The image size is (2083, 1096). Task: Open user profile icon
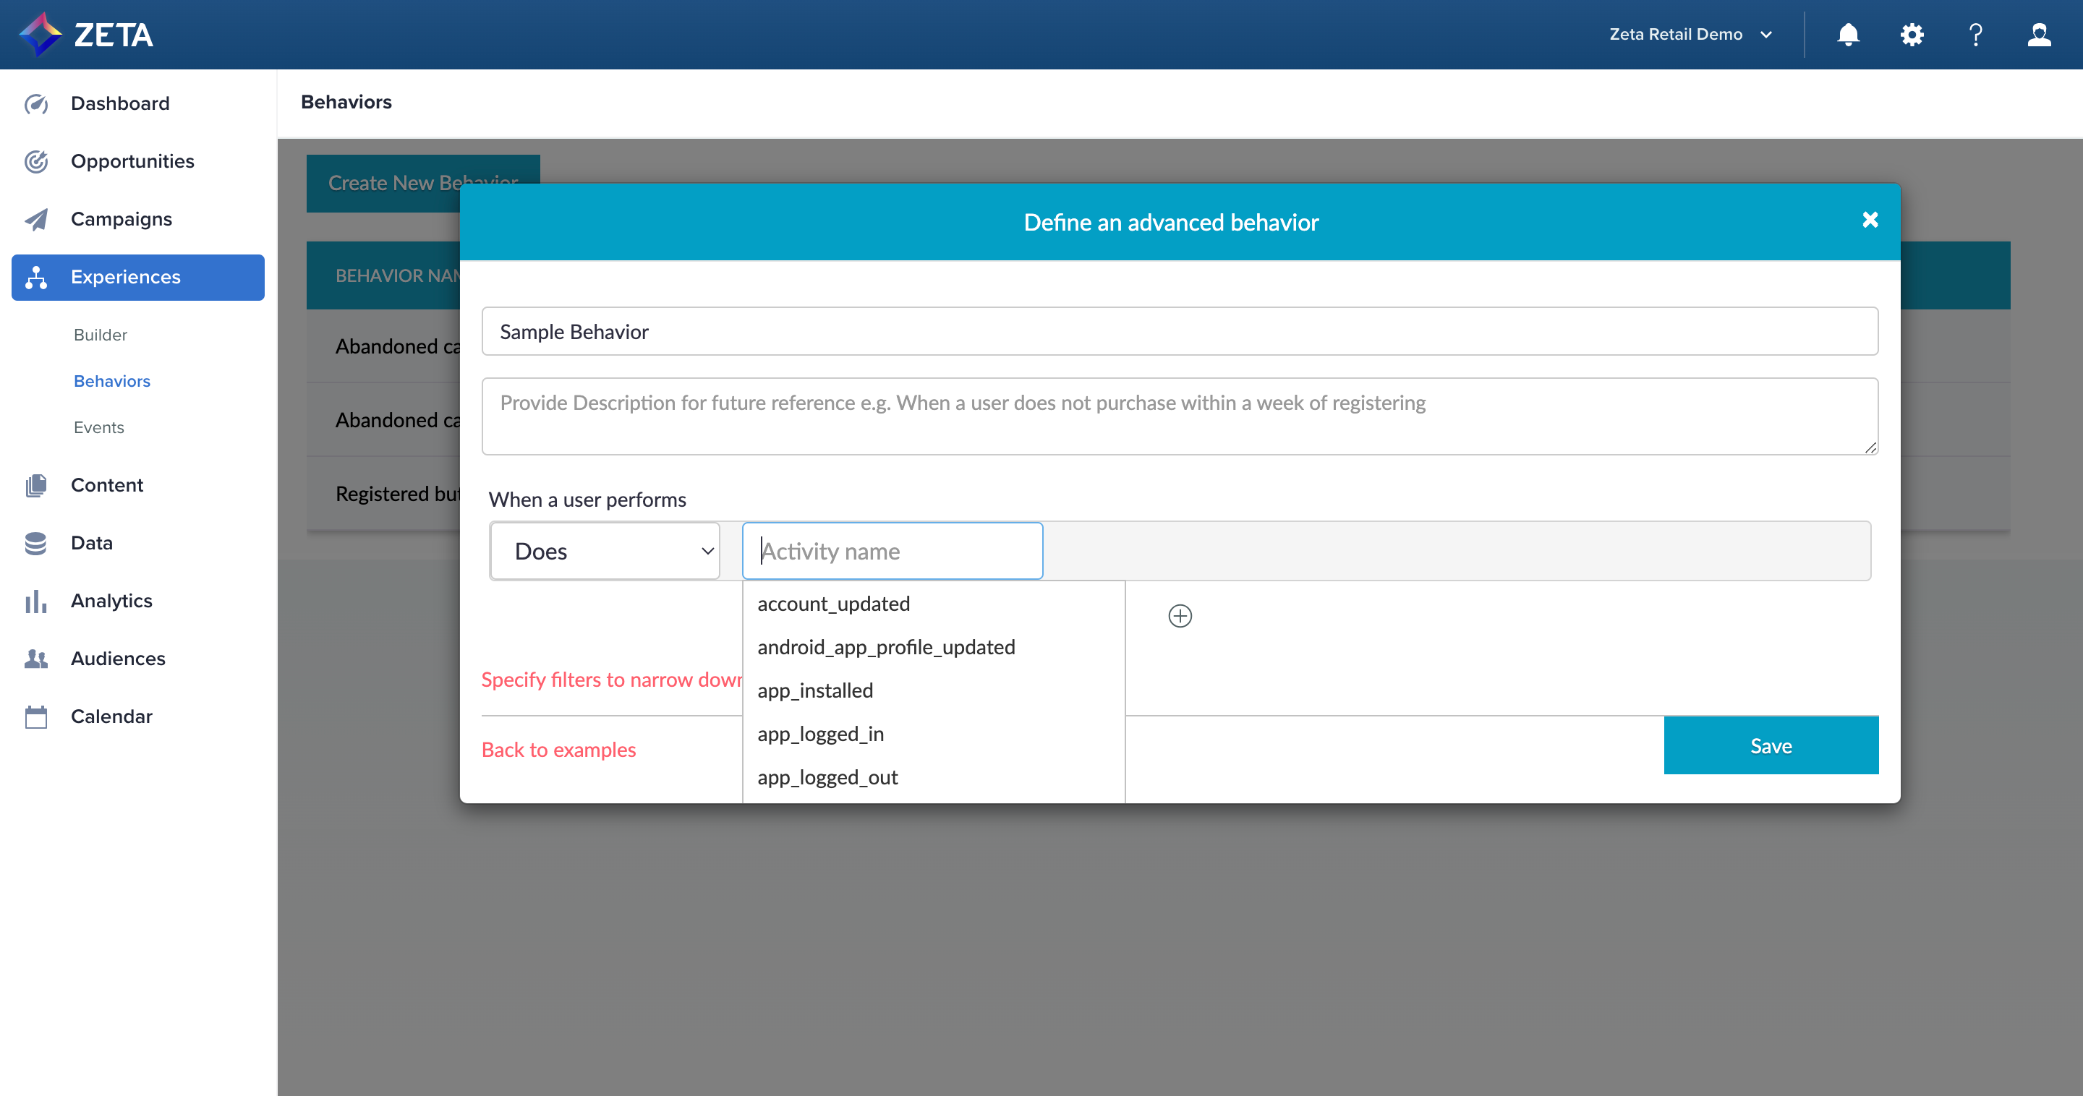pos(2039,35)
